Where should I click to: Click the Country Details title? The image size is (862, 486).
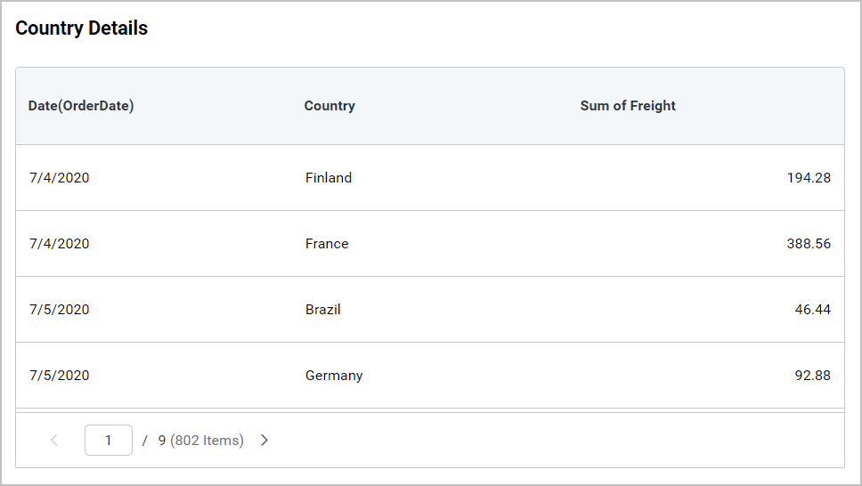(82, 28)
